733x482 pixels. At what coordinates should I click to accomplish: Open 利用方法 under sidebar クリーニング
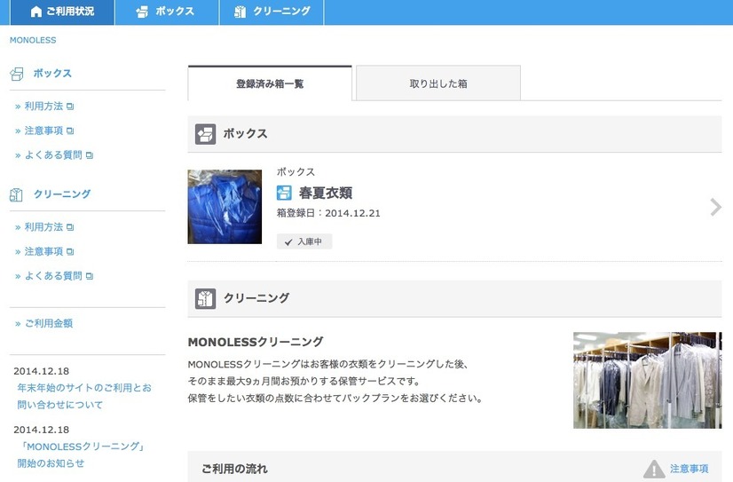click(x=43, y=226)
